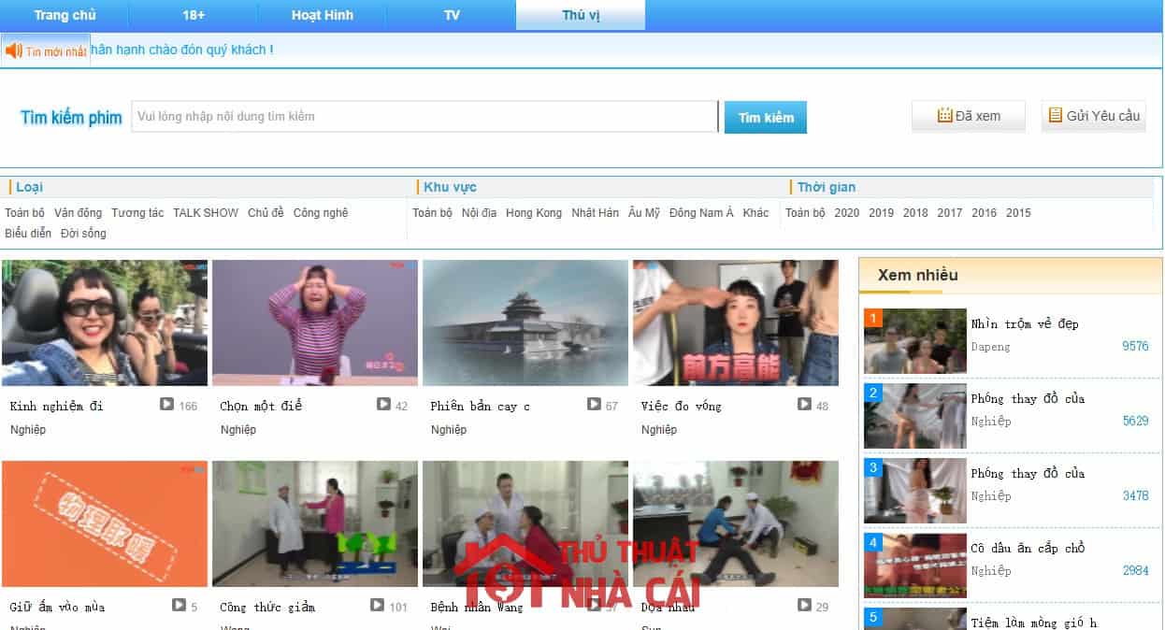Image resolution: width=1165 pixels, height=630 pixels.
Task: Click rank 2 badge in Xem nhiều
Action: point(873,393)
